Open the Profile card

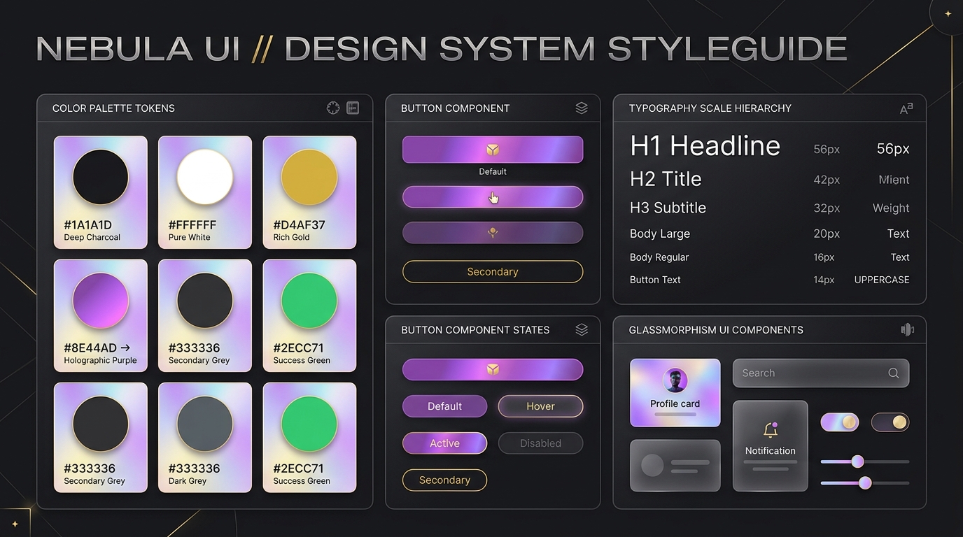[675, 393]
